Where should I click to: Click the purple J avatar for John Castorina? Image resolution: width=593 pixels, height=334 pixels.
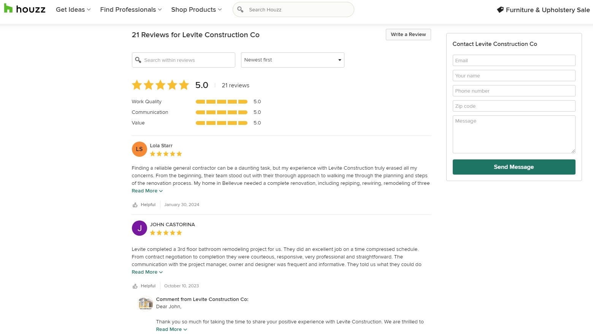[140, 228]
